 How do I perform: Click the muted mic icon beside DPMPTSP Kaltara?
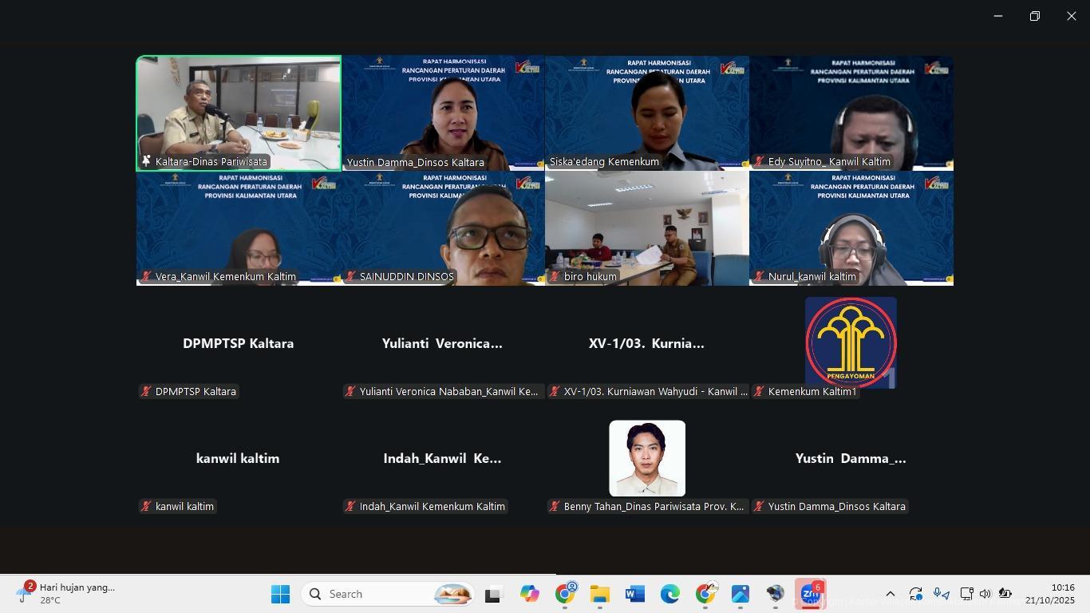point(146,392)
